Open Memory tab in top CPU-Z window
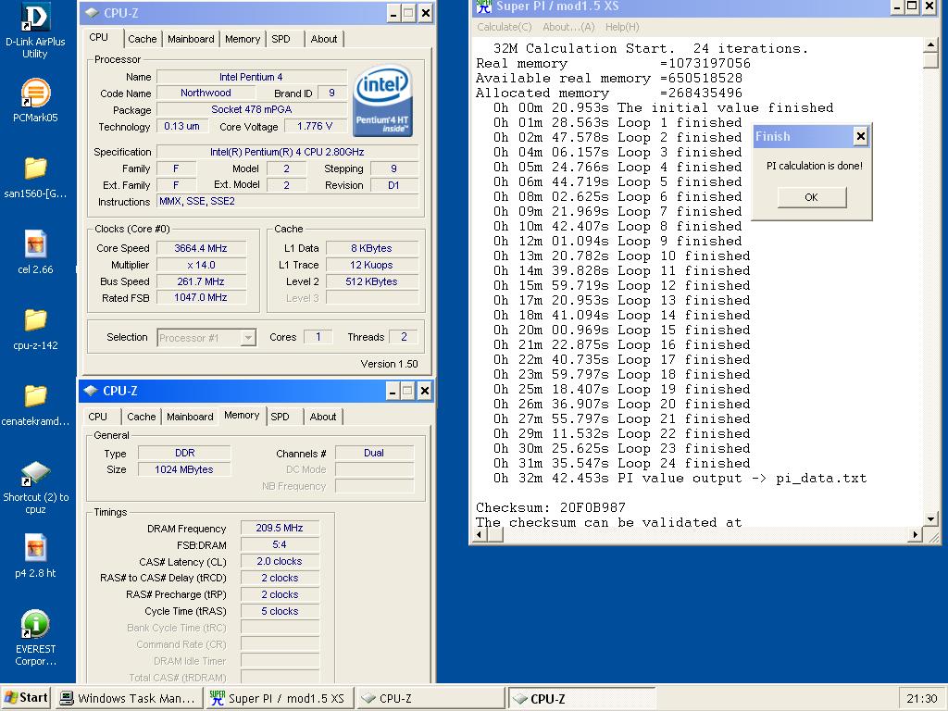Viewport: 948px width, 711px height. pyautogui.click(x=243, y=39)
